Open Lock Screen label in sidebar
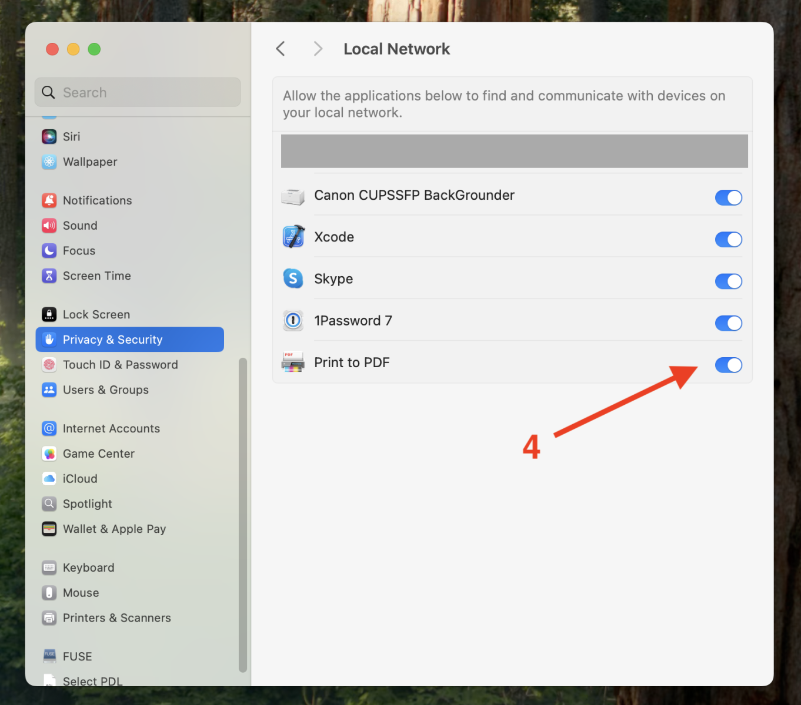 [96, 315]
